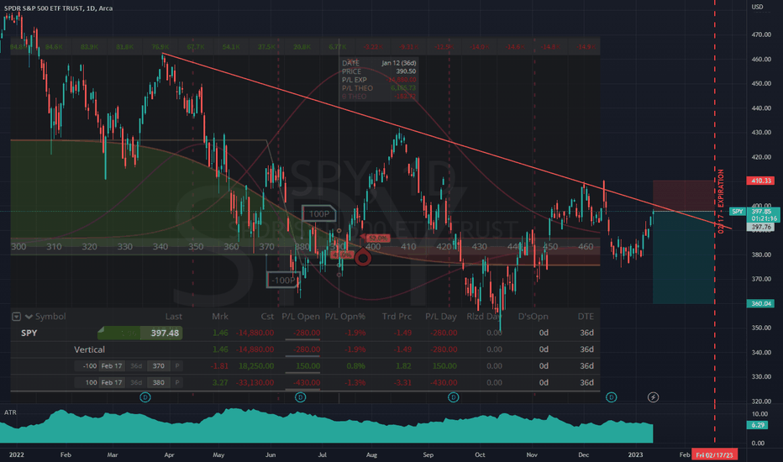The width and height of the screenshot is (783, 462).
Task: Sort by the P/L Opn% column header
Action: pyautogui.click(x=345, y=317)
